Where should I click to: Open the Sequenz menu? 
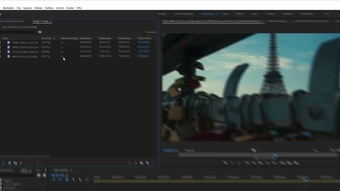(x=27, y=8)
